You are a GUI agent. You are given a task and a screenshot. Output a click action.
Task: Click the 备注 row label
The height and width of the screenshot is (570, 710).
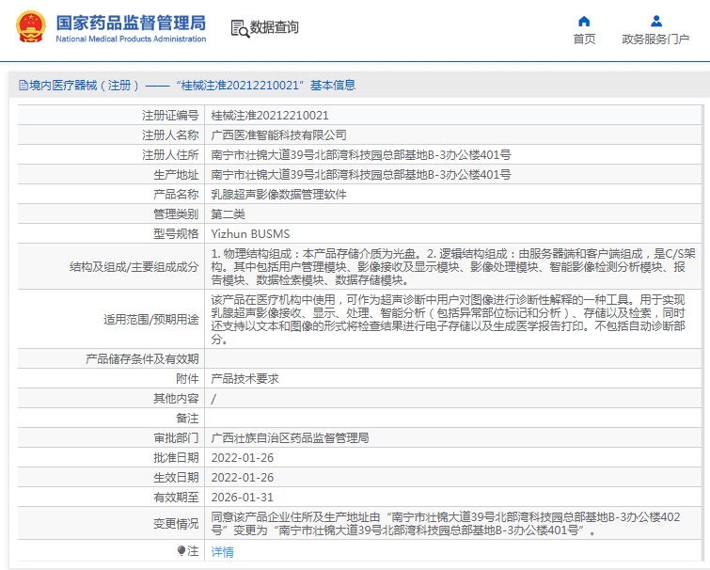(187, 419)
